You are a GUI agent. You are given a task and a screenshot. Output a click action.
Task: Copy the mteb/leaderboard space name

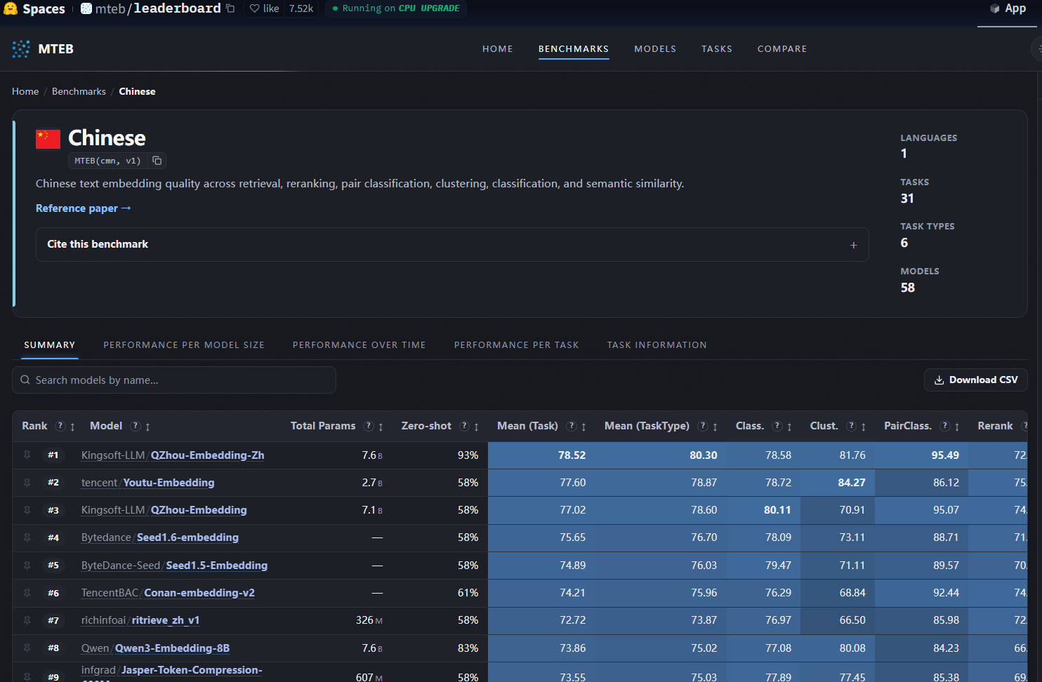coord(230,8)
